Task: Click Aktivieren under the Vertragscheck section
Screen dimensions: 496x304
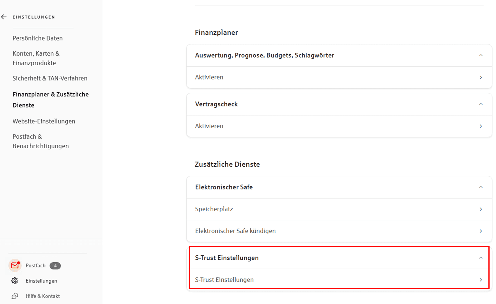Action: coord(339,126)
